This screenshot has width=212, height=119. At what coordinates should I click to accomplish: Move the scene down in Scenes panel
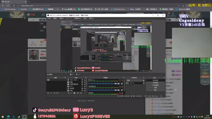click(57, 93)
